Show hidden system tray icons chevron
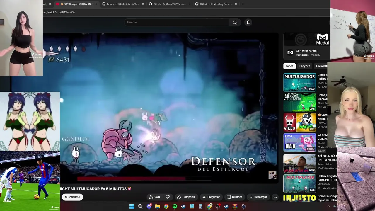 328,206
